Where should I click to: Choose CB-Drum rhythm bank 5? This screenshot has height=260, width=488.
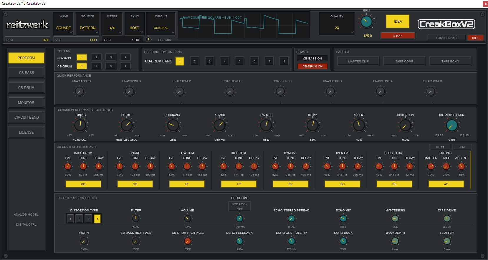tap(239, 61)
